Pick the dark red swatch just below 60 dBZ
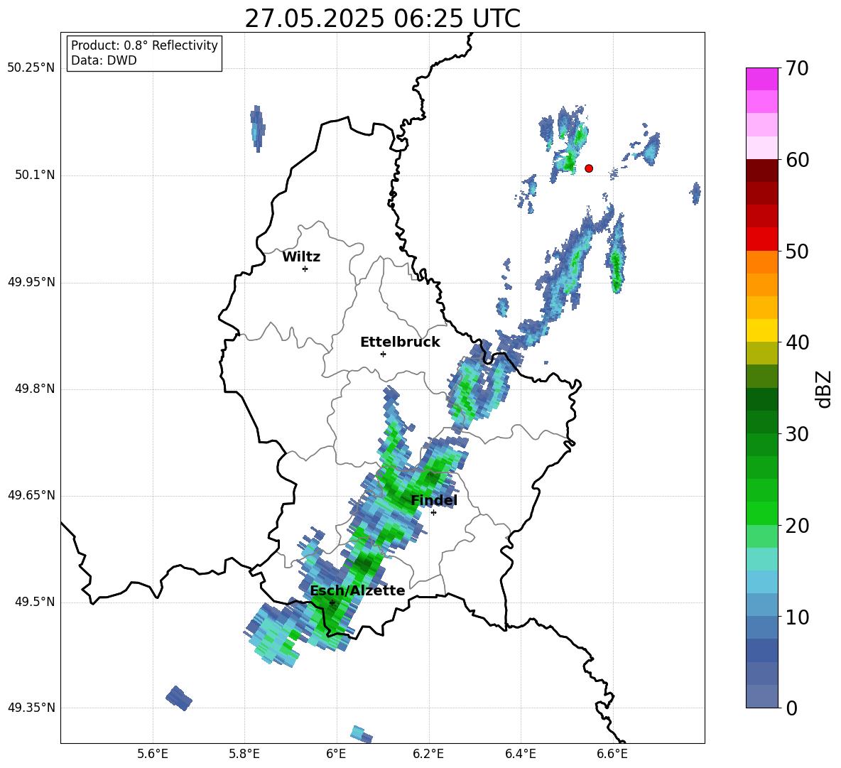Screen dimensions: 841x768 762,171
